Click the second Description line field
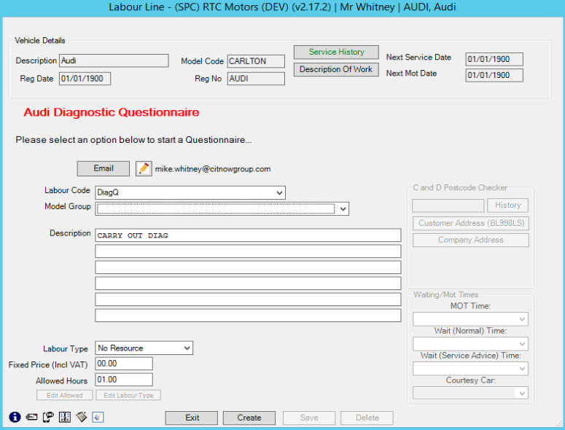This screenshot has height=430, width=565. point(248,251)
